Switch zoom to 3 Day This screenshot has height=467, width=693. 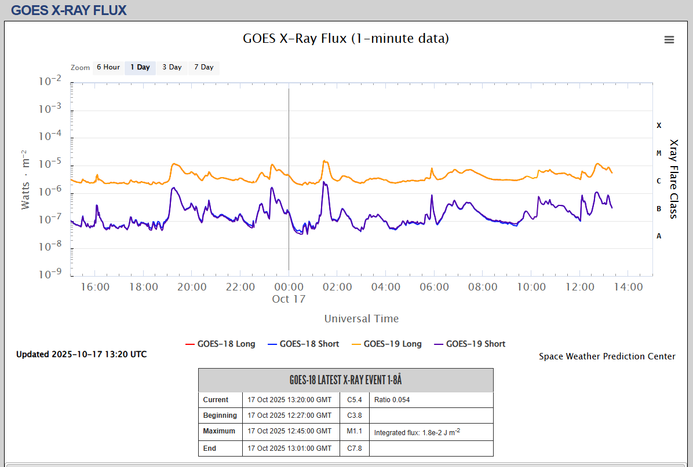(172, 67)
